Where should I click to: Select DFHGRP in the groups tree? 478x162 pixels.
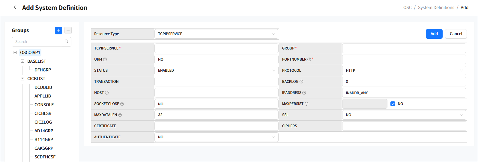pos(43,70)
